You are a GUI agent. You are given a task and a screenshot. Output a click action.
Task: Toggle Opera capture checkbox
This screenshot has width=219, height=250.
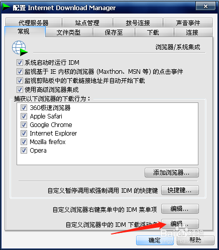[x=24, y=151]
